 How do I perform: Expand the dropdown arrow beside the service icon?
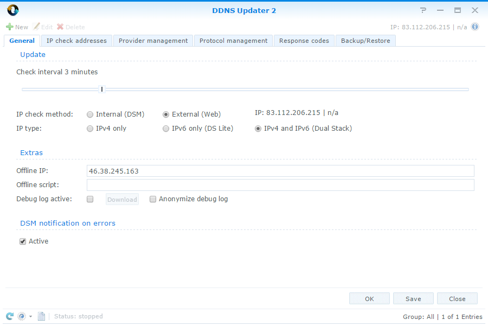point(30,316)
